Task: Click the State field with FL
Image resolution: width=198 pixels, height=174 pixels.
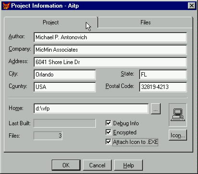Action: tap(163, 75)
